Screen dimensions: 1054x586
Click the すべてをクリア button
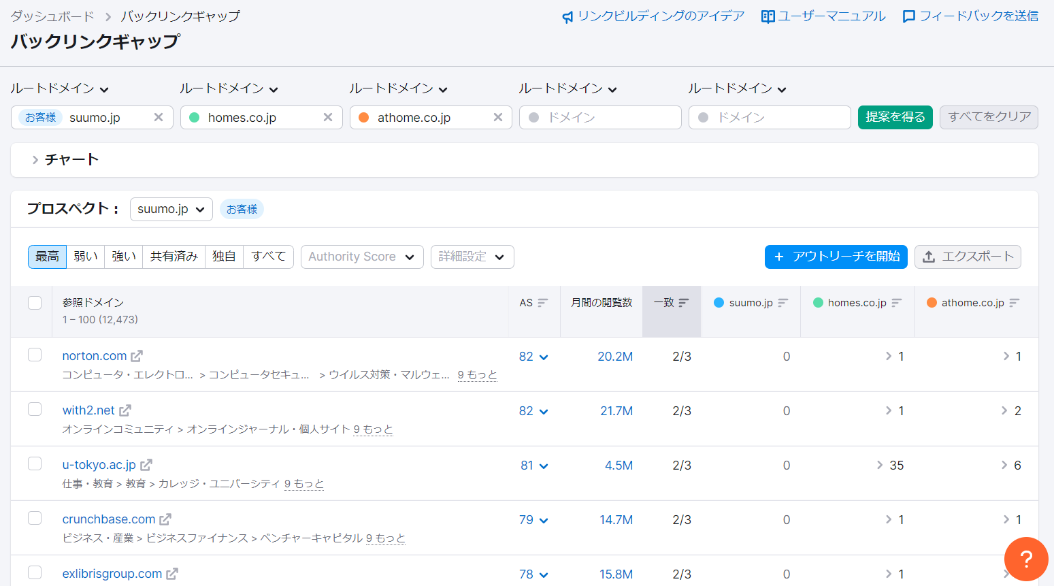(989, 117)
